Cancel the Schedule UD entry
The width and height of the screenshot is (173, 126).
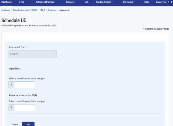coord(15,124)
